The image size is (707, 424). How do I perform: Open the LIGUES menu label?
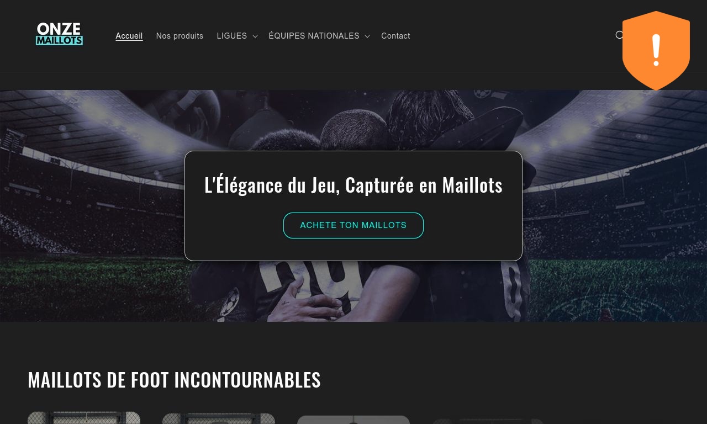232,36
